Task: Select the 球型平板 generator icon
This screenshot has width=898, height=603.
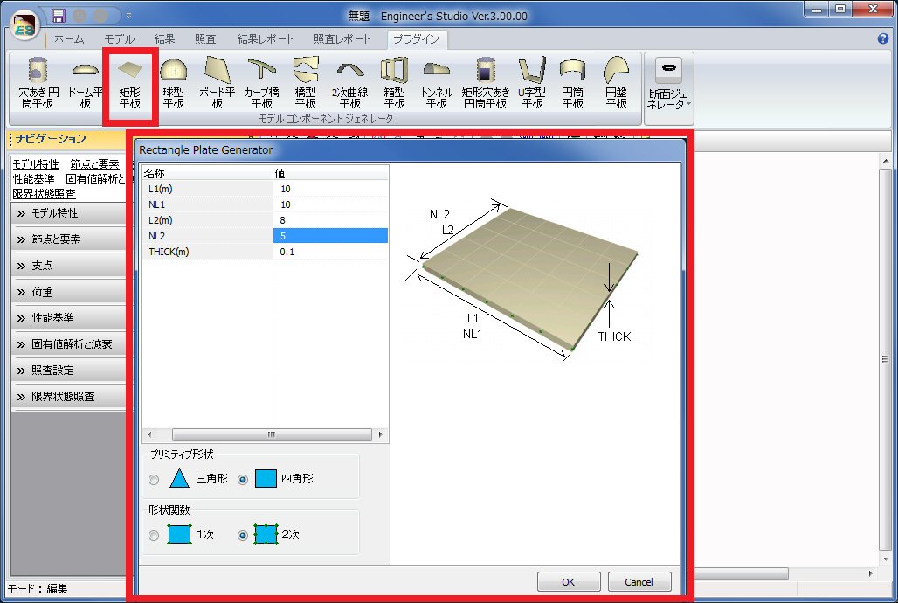Action: tap(174, 83)
